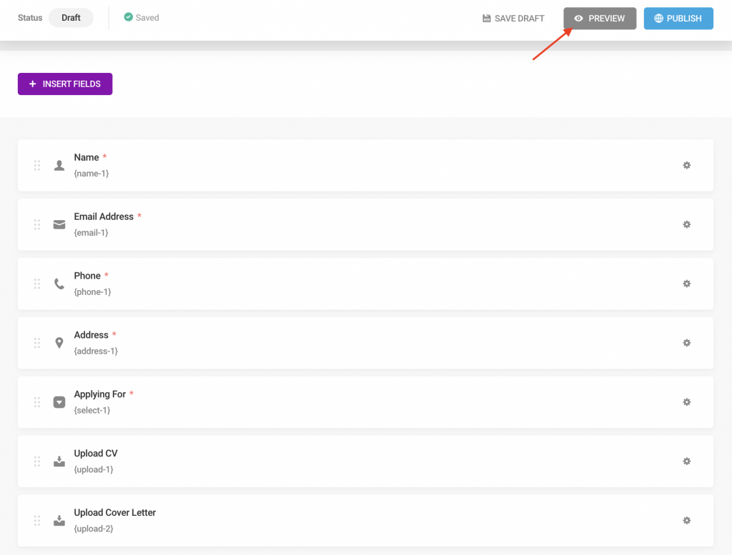Open settings gear for Address field

click(686, 343)
